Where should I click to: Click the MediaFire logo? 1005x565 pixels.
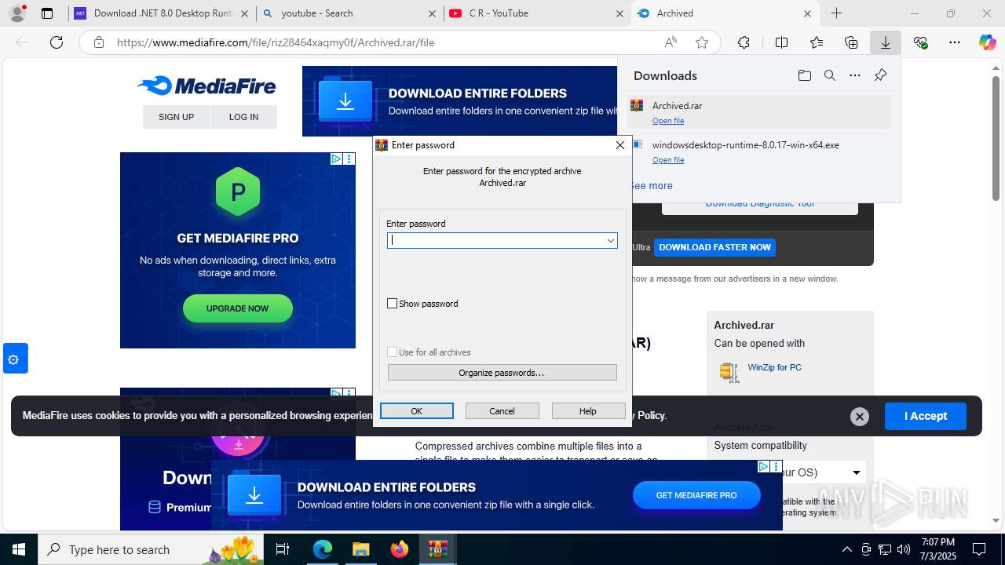pos(206,86)
